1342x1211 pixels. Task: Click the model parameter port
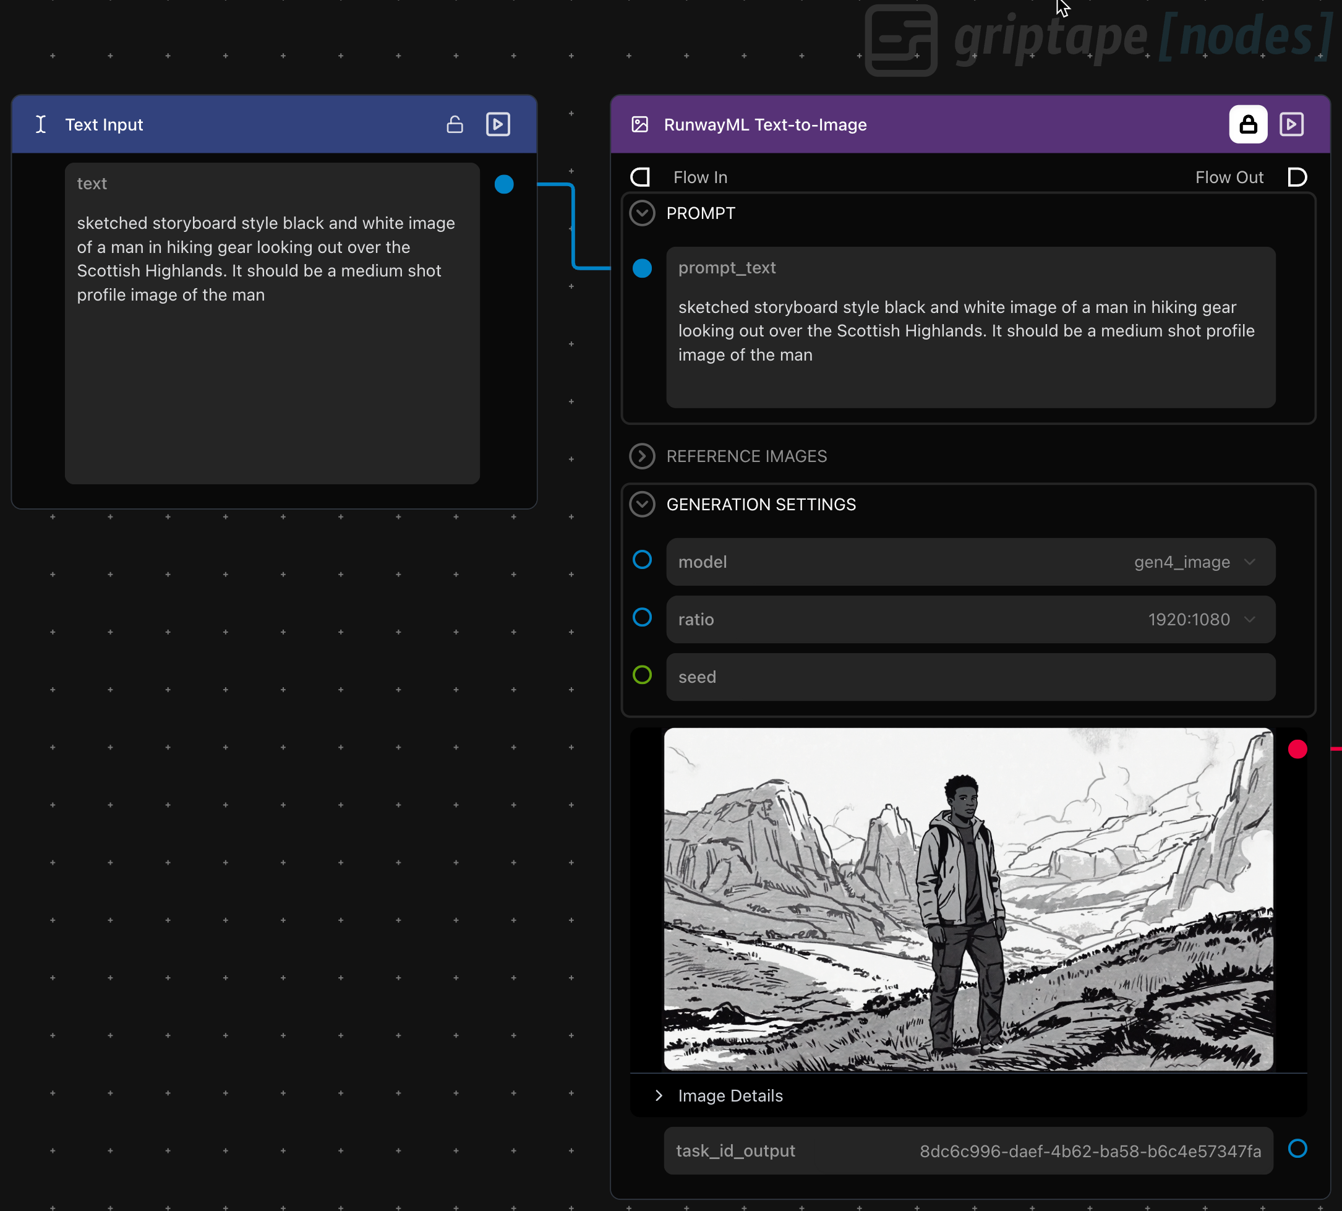[x=642, y=560]
